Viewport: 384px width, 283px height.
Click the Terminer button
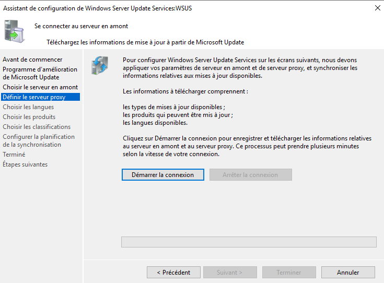coord(289,272)
